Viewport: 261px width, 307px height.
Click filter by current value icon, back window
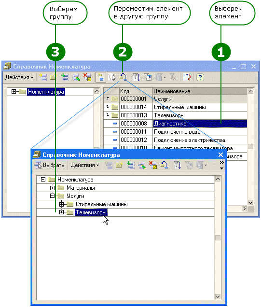click(x=148, y=77)
